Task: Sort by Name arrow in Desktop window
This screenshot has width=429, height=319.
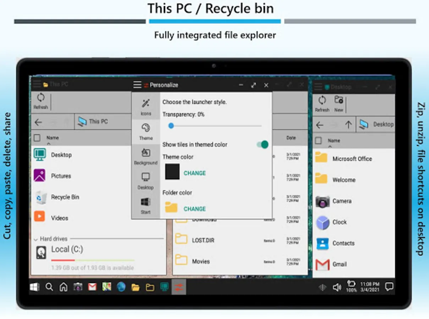Action: [x=330, y=146]
